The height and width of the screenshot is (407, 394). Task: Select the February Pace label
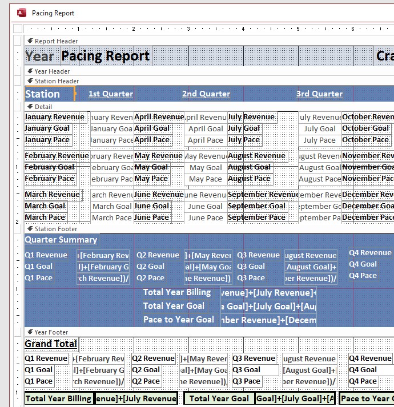point(51,179)
